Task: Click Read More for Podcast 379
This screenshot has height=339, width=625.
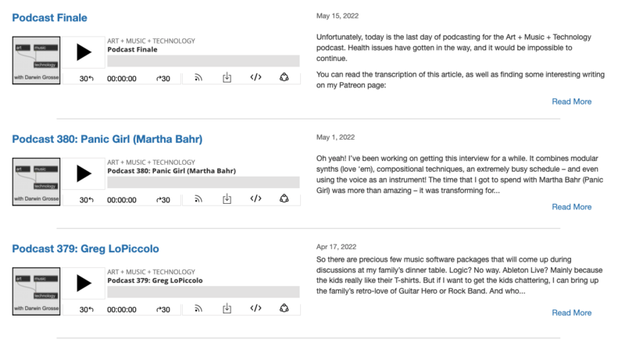Action: point(571,312)
